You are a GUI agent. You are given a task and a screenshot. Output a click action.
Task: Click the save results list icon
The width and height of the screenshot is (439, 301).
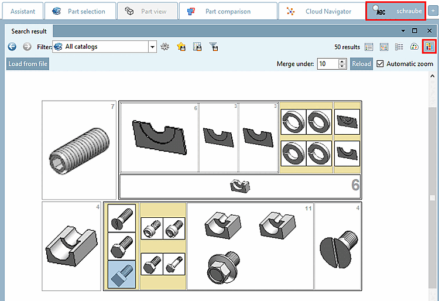point(197,46)
